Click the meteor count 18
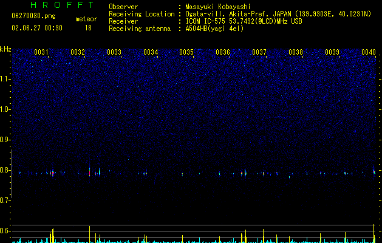The image size is (382, 243). tap(88, 28)
